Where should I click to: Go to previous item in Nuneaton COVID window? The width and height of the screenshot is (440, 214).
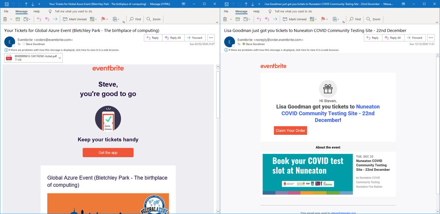coord(246,4)
